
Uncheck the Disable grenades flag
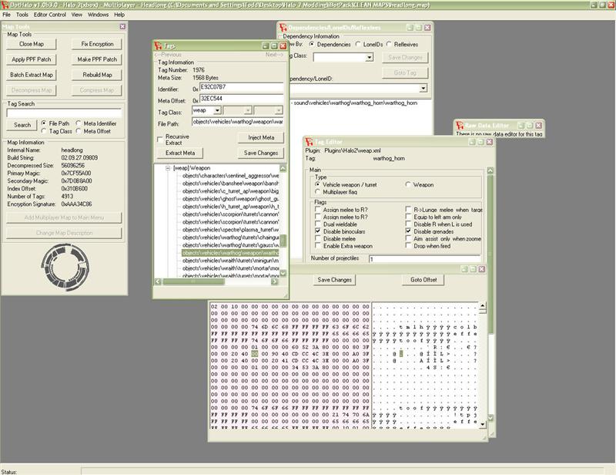[408, 231]
